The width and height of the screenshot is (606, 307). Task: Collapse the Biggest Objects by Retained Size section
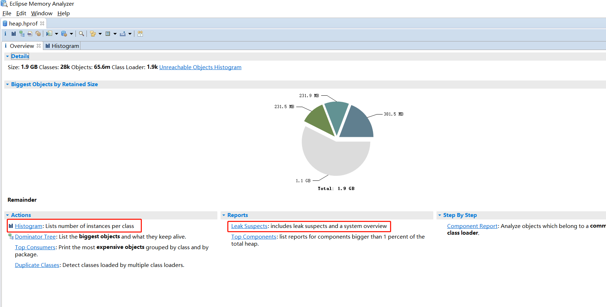point(7,84)
